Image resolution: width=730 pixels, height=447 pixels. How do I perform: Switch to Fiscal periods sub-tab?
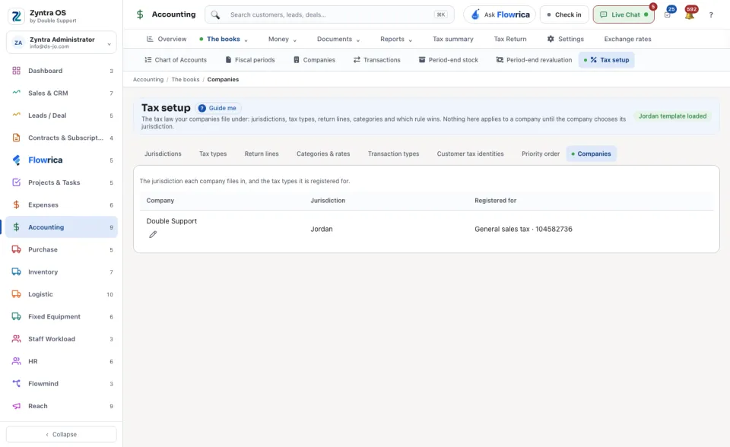(250, 60)
